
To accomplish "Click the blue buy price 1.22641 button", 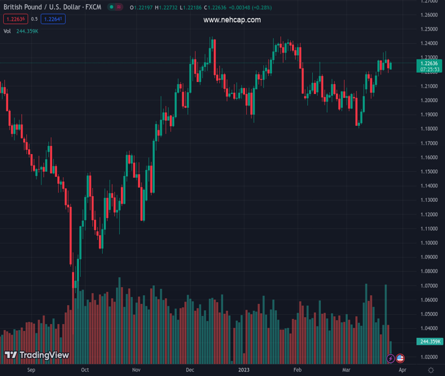I will coord(53,19).
